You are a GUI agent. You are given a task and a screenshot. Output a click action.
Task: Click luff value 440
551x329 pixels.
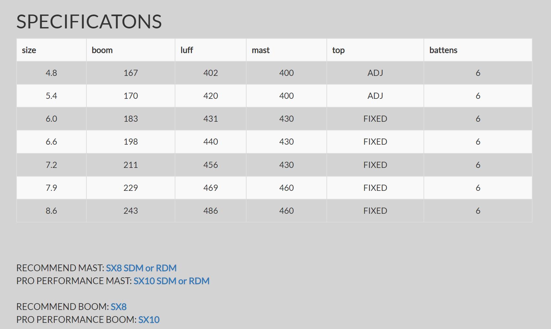tap(211, 142)
